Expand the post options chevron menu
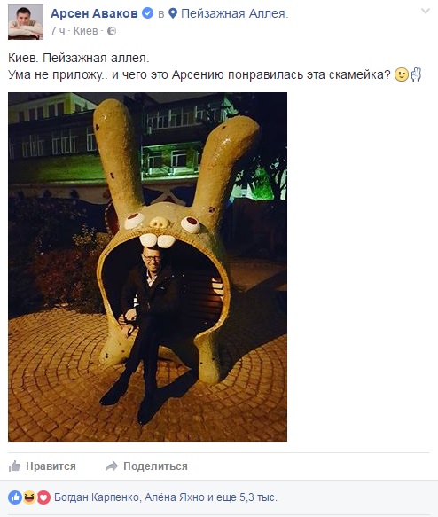 click(426, 12)
